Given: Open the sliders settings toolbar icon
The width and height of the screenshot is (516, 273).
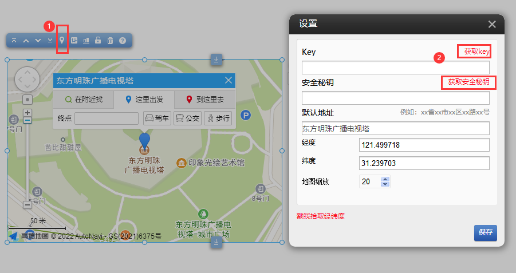Looking at the screenshot, I should coord(74,41).
